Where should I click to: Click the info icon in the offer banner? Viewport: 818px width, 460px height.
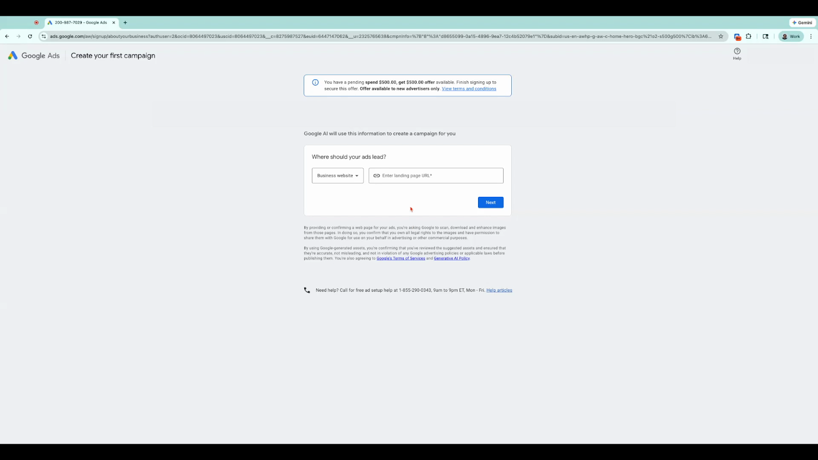(315, 82)
